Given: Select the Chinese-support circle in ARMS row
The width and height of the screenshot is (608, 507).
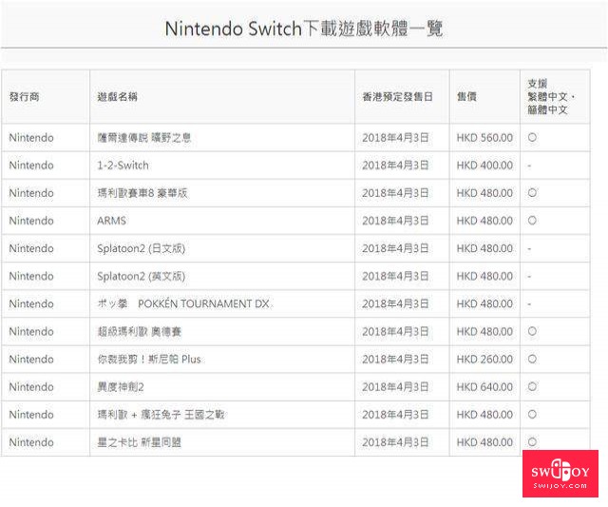Looking at the screenshot, I should (x=532, y=221).
